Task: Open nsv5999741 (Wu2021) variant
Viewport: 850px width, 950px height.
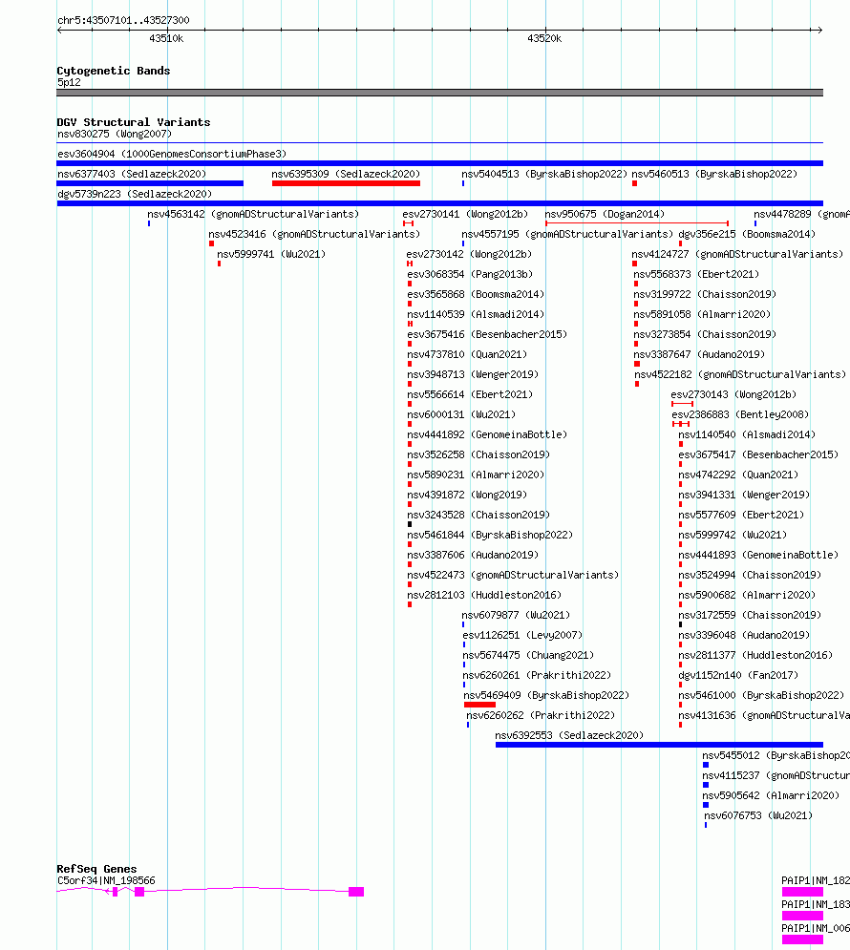Action: (271, 254)
